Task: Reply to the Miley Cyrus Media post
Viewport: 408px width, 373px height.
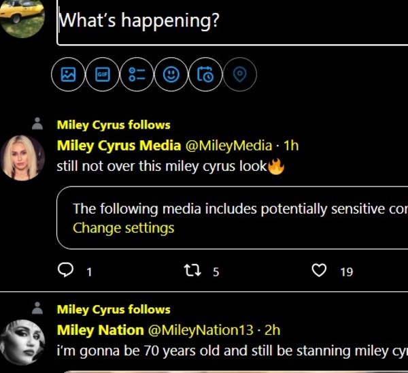Action: pyautogui.click(x=66, y=272)
